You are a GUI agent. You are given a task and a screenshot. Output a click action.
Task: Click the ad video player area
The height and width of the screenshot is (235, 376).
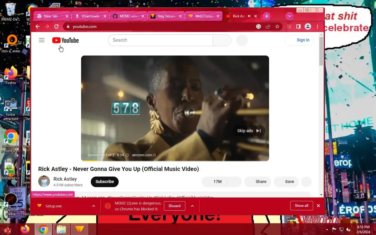click(x=175, y=108)
